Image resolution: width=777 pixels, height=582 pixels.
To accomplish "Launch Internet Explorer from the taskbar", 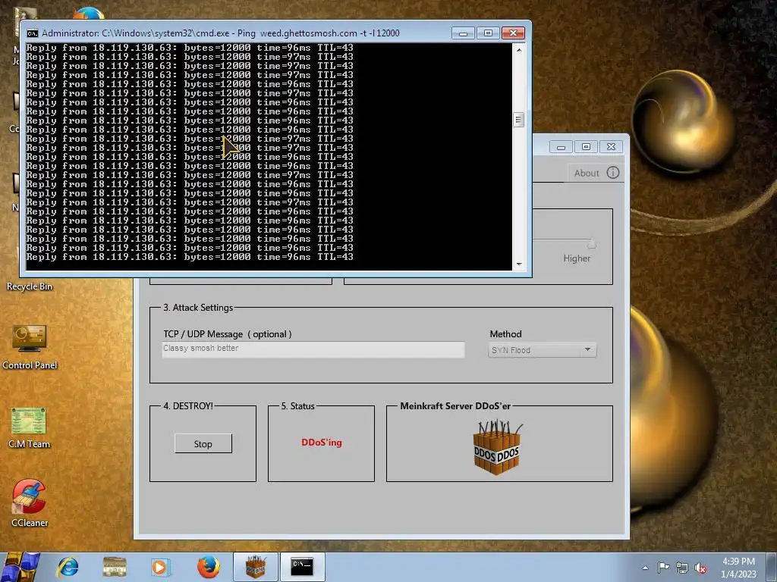I will (68, 567).
